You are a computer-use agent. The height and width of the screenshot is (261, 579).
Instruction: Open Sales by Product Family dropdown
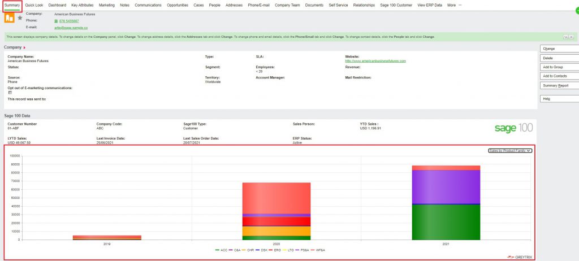pyautogui.click(x=510, y=151)
